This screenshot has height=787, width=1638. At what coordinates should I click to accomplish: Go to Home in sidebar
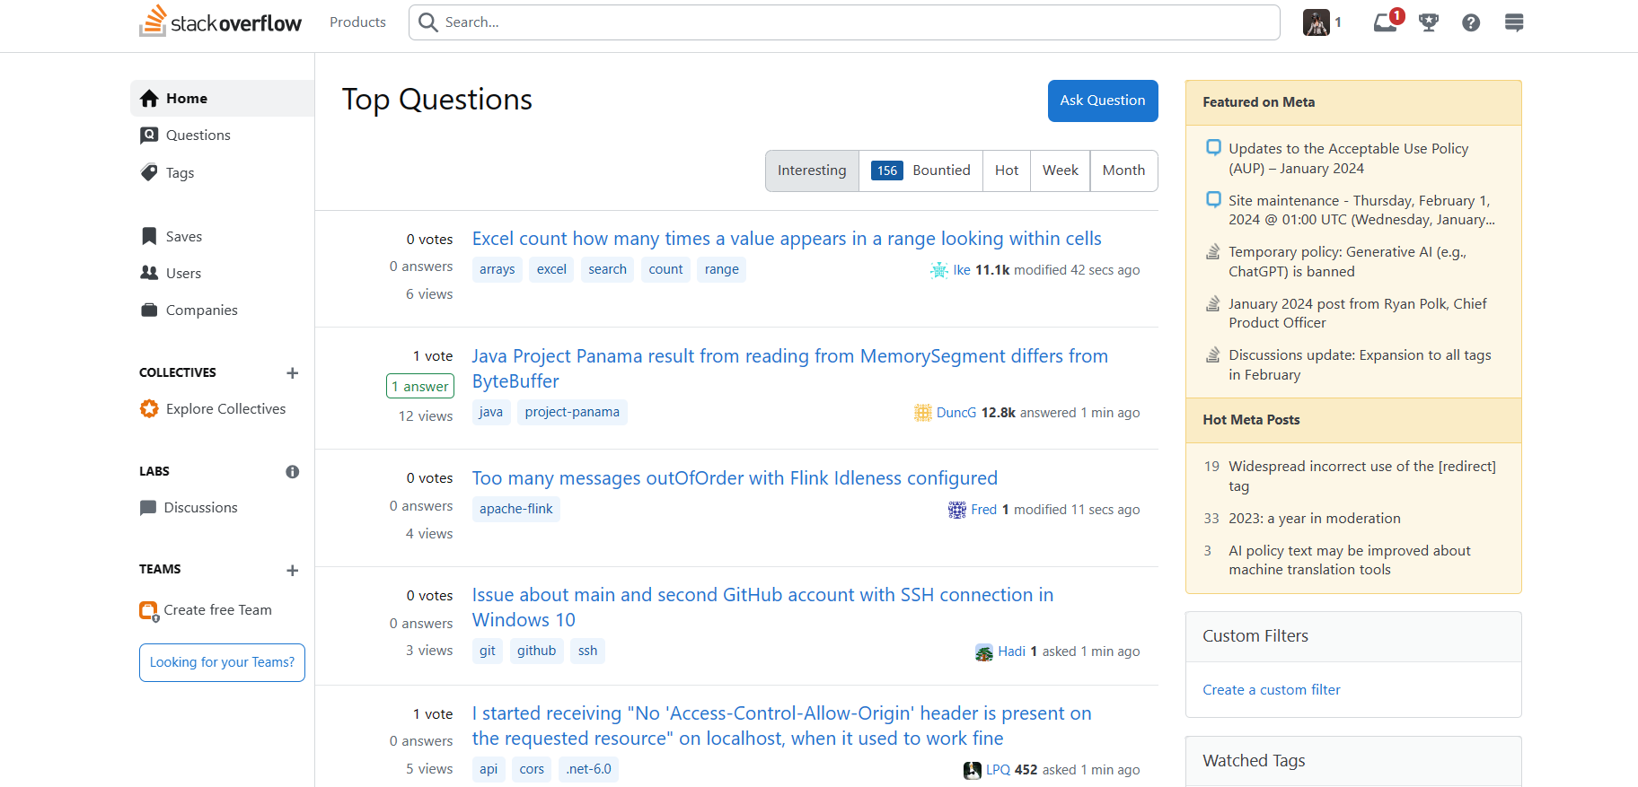(222, 99)
